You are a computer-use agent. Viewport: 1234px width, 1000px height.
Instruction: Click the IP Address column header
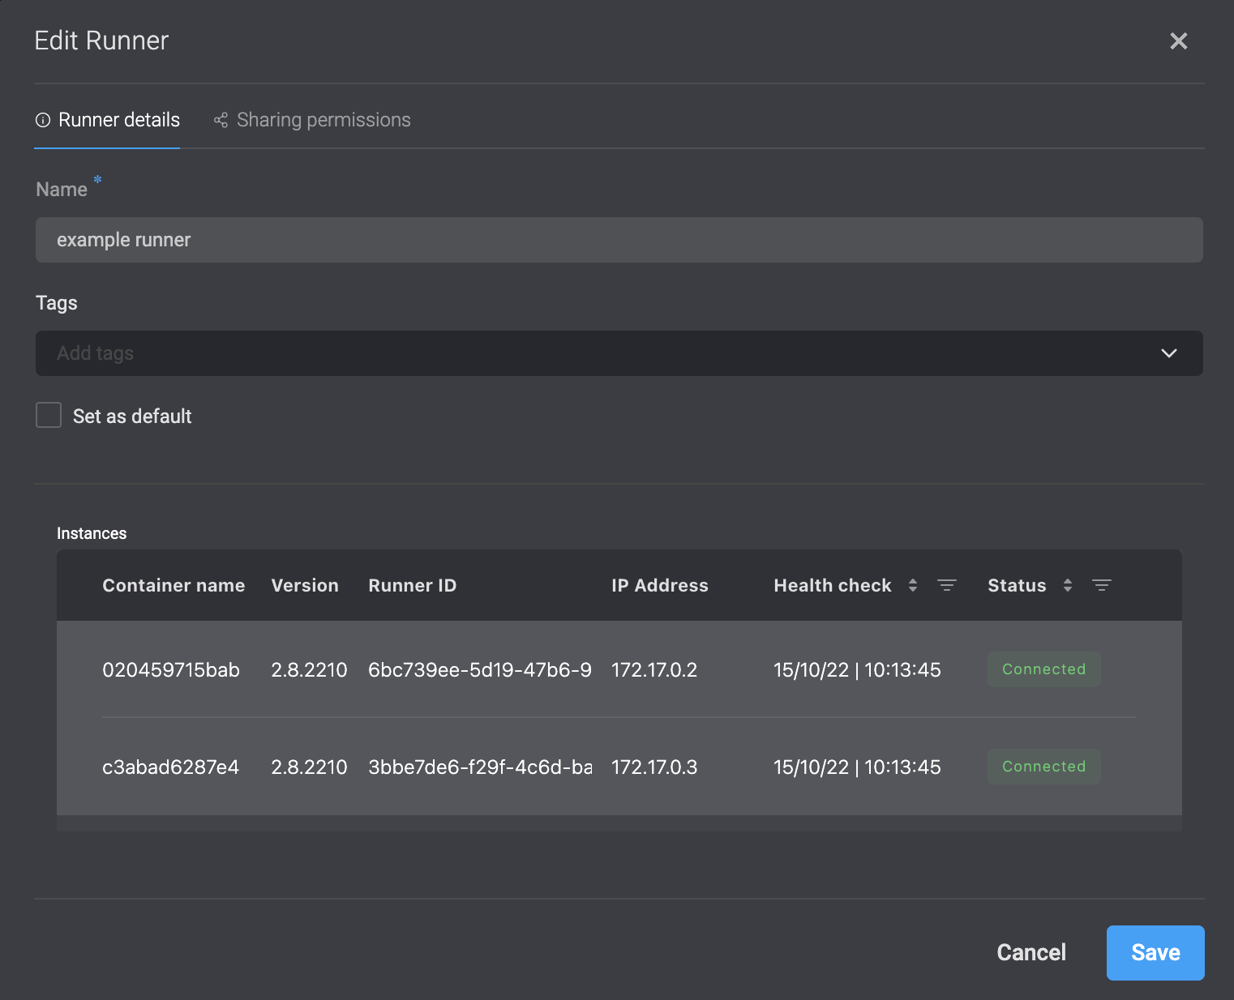point(660,585)
